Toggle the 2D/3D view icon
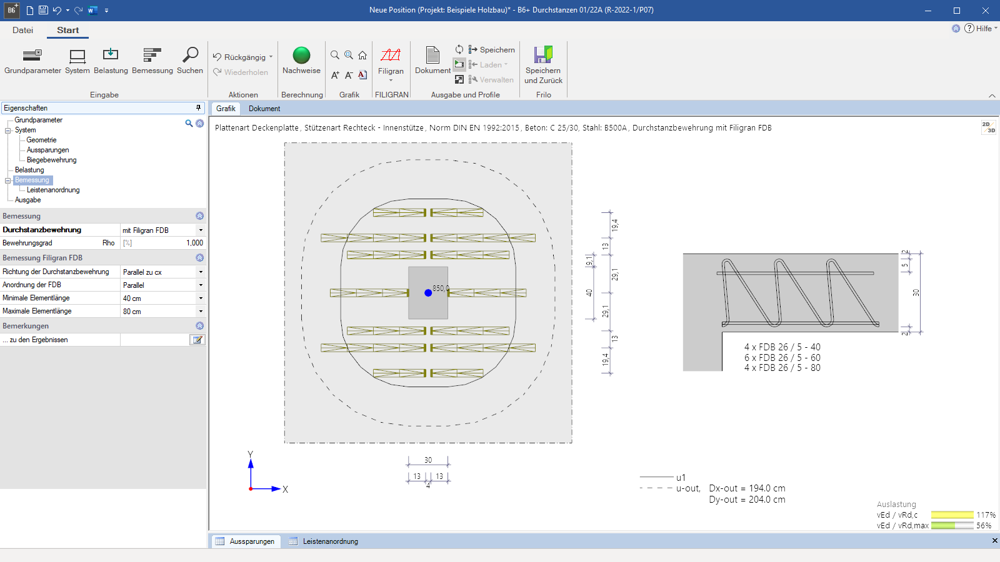The width and height of the screenshot is (1000, 562). coord(988,127)
